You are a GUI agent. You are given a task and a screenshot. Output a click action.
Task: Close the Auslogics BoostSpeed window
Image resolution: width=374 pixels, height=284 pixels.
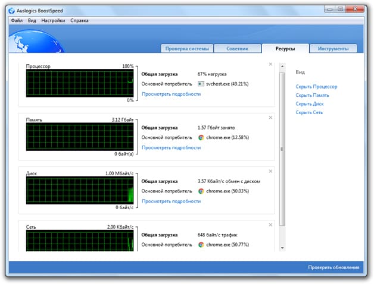(355, 10)
